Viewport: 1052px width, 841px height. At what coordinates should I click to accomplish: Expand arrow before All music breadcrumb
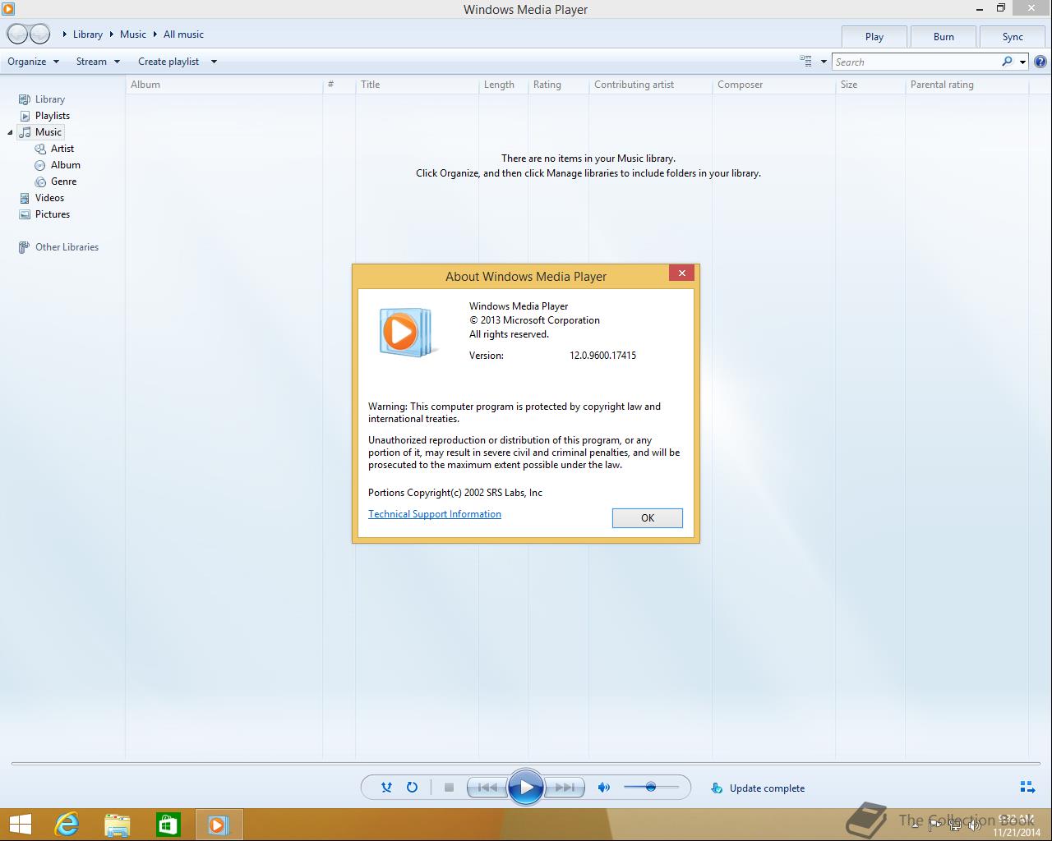pos(155,34)
